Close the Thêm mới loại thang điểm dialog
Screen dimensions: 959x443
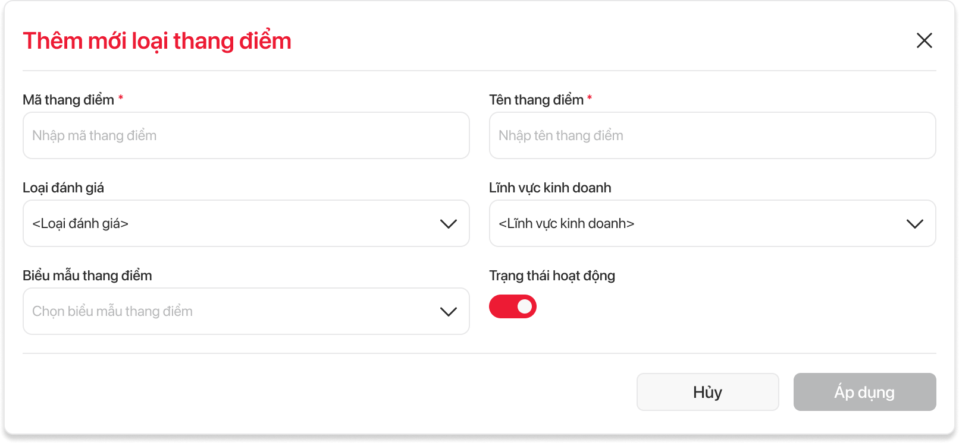pos(924,40)
